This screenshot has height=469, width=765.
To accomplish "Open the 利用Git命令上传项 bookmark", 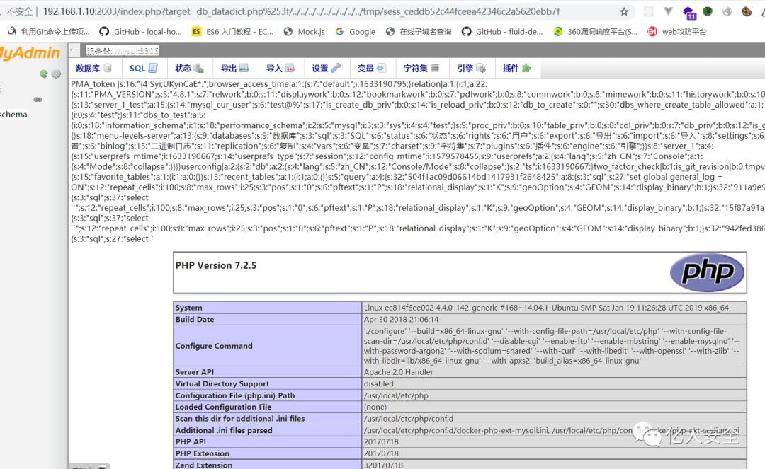I will coord(49,32).
